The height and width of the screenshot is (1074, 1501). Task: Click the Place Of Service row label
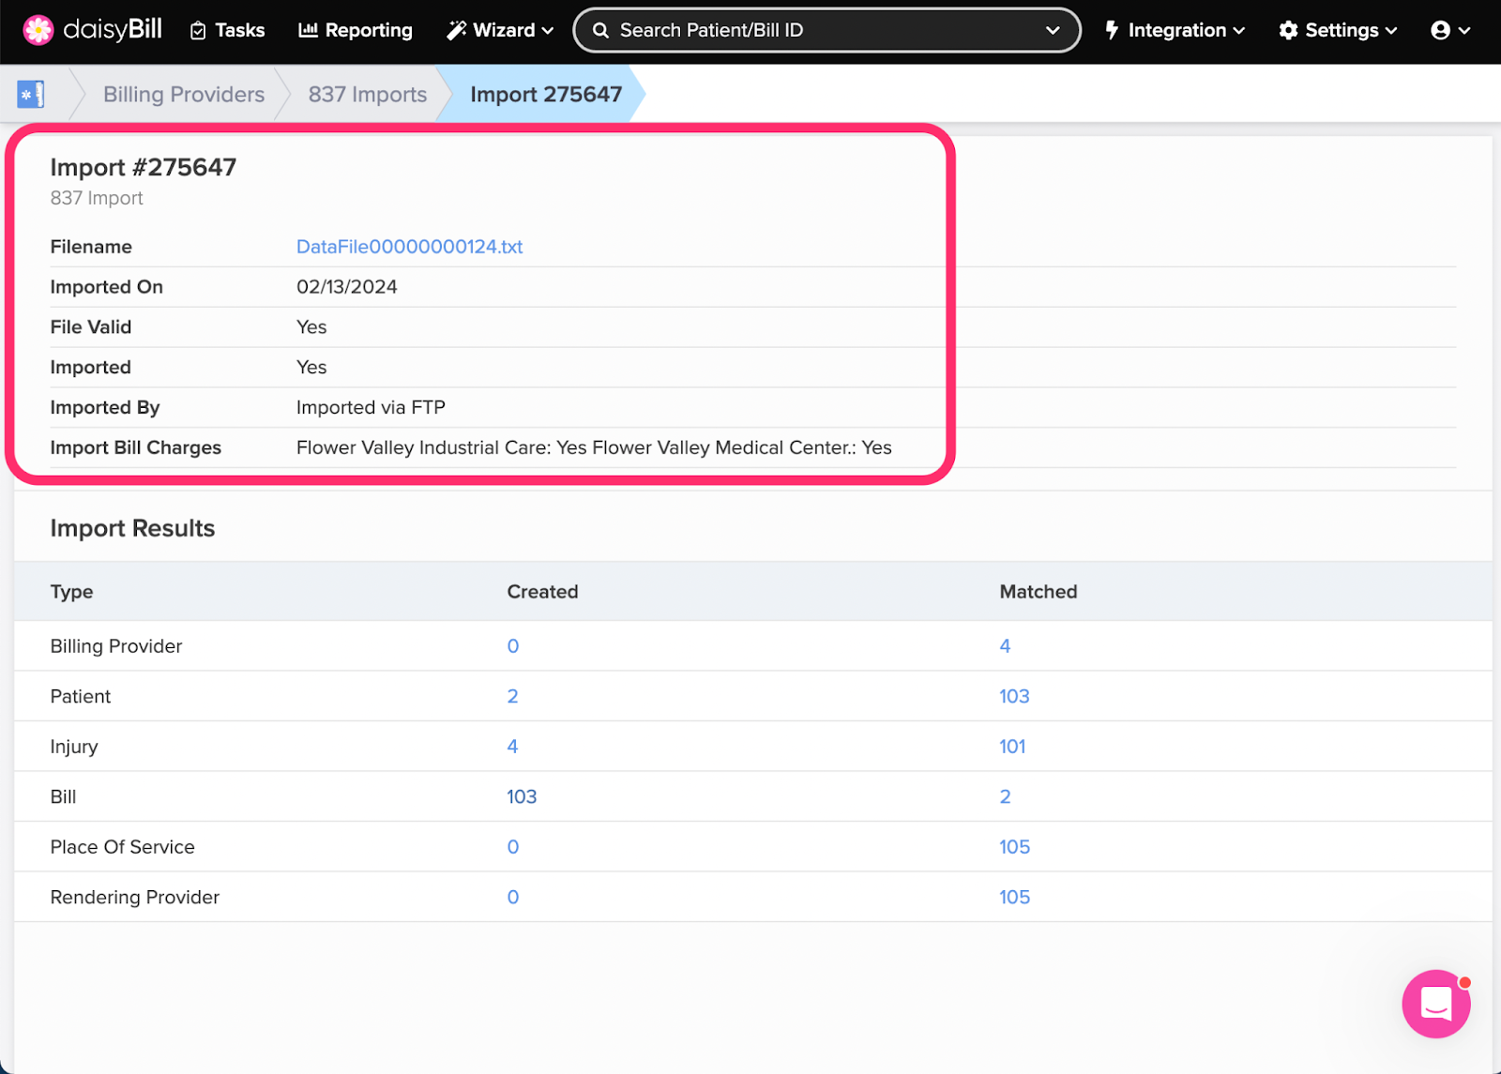click(x=122, y=847)
